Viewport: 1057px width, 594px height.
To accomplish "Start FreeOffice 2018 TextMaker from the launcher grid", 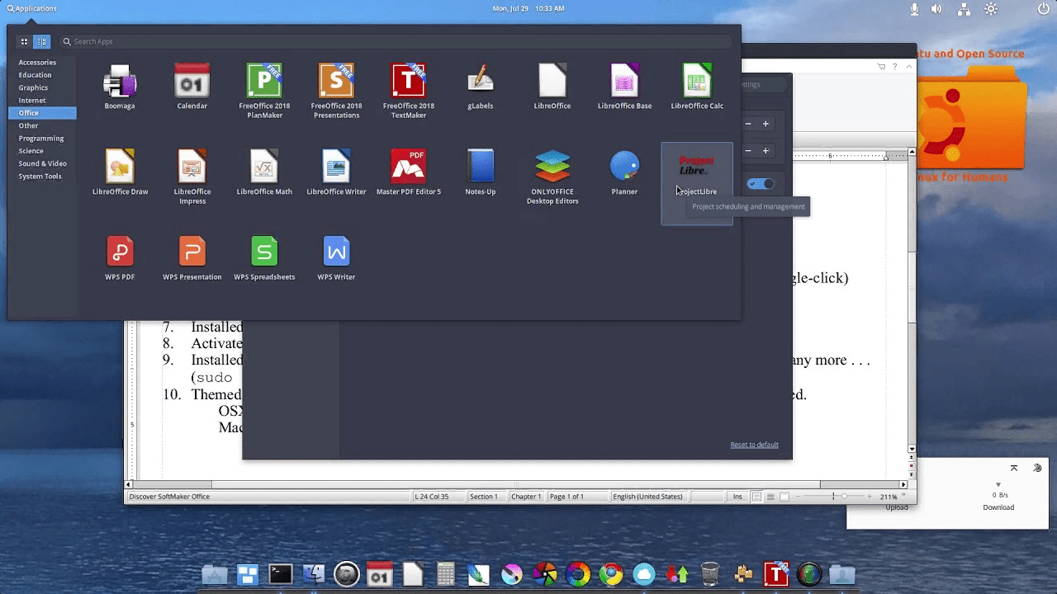I will [408, 92].
